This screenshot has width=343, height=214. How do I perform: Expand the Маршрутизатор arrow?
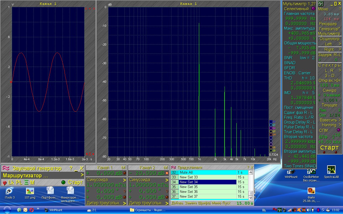click(82, 175)
